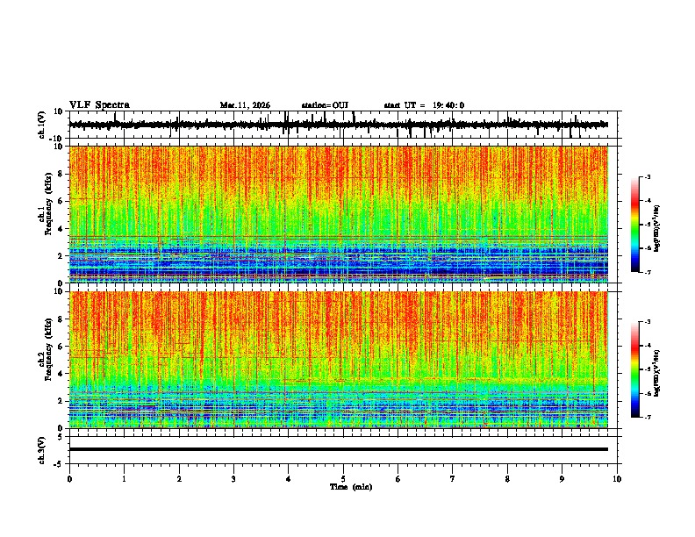Click the "ch.1(V)" waveform axis label
Screen dimensions: 695x537
(x=42, y=125)
